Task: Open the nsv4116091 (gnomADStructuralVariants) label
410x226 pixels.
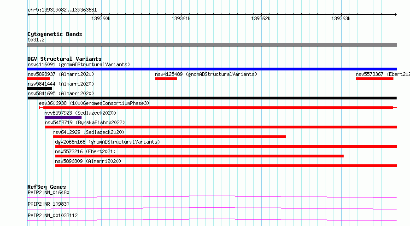Action: coord(79,64)
